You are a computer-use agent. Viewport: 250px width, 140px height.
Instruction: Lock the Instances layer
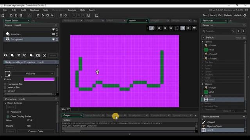coord(57,34)
